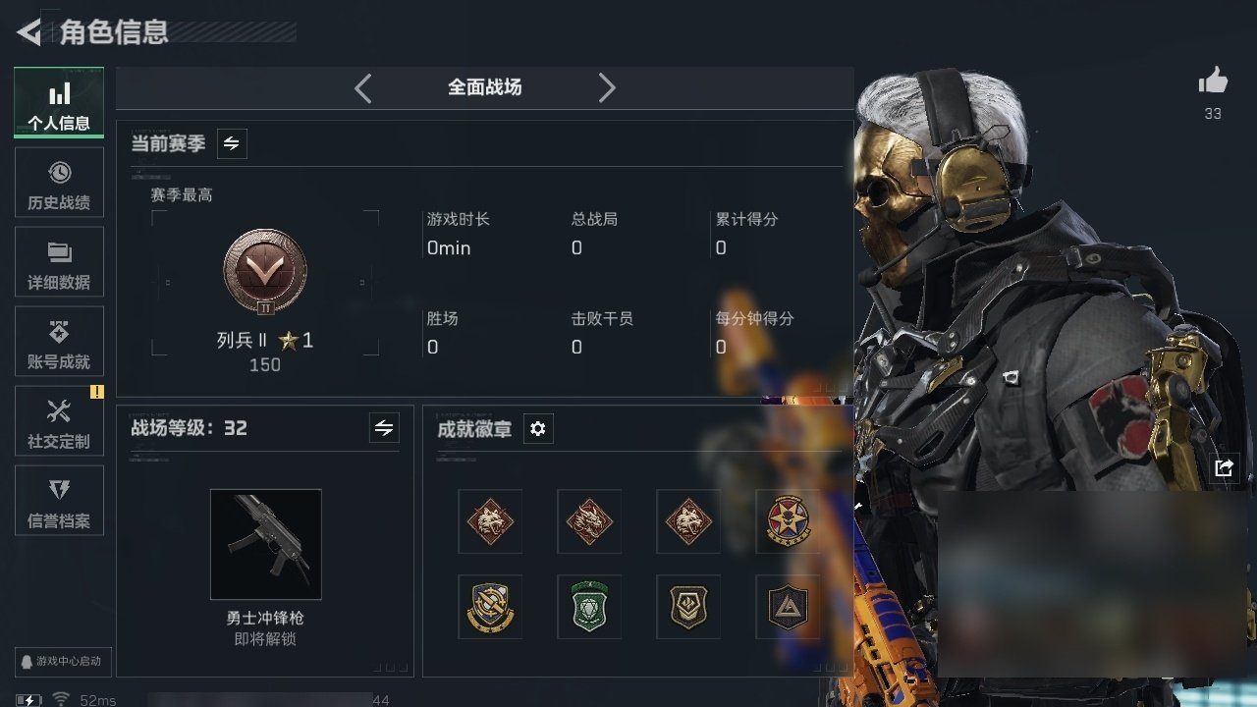Open the 全面战场 mode selector
The height and width of the screenshot is (707, 1257).
click(485, 87)
